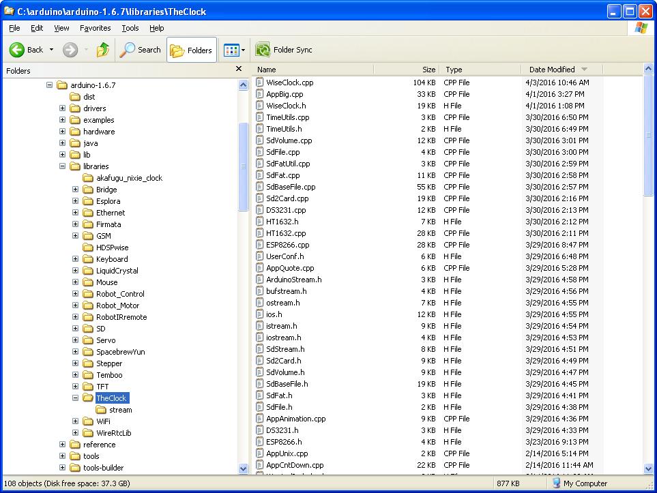Click the folder tree scrollbar up arrow
Screen dimensions: 657x493
(243, 85)
